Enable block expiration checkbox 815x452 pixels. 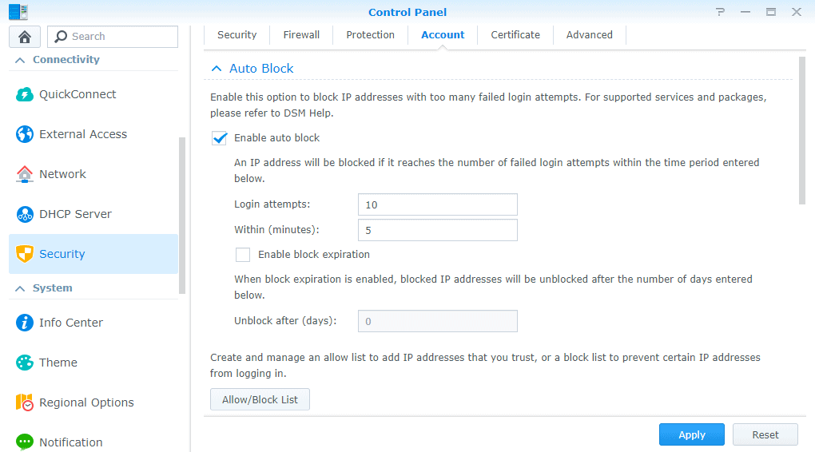tap(243, 255)
